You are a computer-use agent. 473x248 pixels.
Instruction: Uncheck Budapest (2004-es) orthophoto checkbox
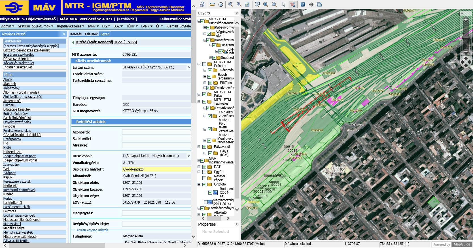(x=210, y=193)
